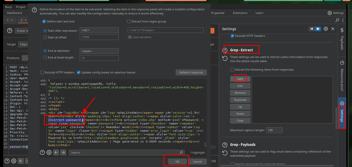Close Intruder tab 1
352x167 pixels.
tap(12, 20)
